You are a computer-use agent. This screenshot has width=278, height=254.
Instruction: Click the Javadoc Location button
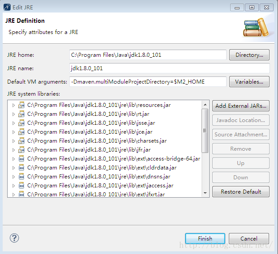(x=241, y=120)
